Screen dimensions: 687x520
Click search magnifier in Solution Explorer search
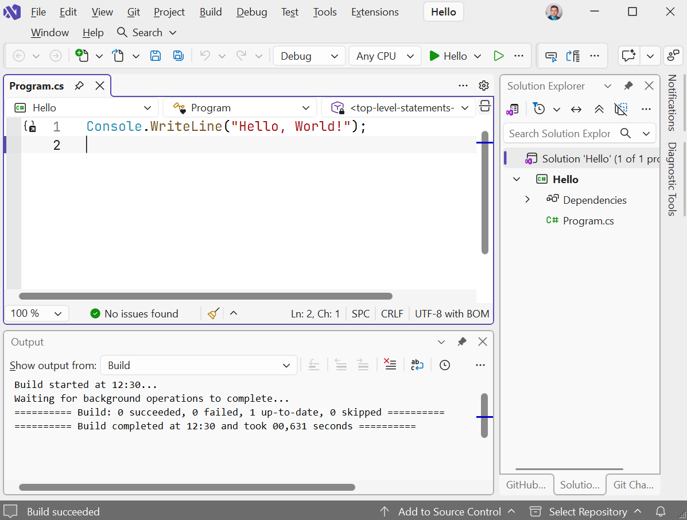626,133
